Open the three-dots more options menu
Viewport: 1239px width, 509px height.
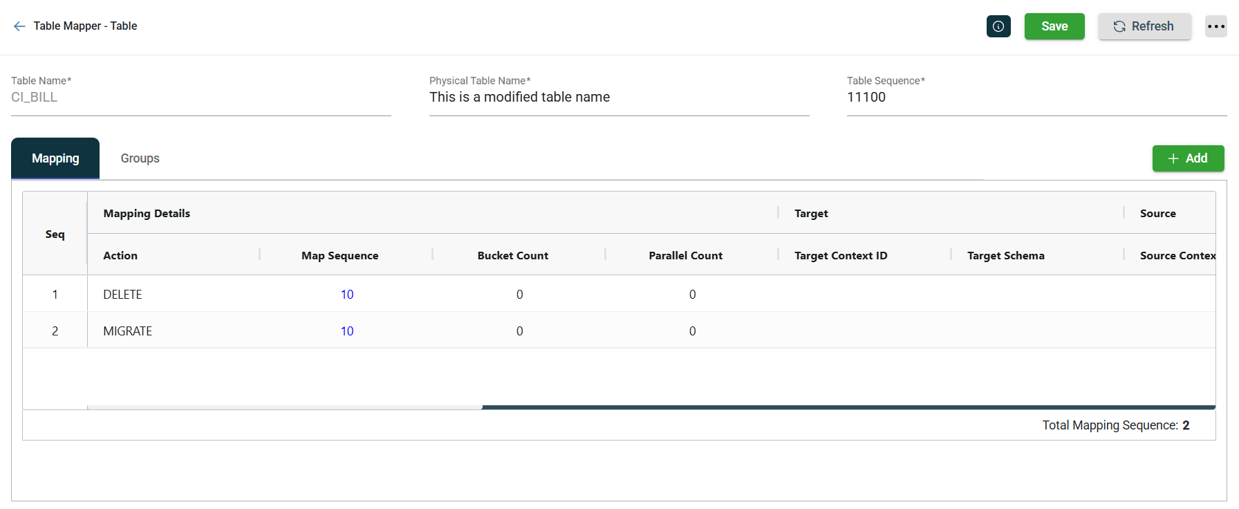pos(1215,26)
